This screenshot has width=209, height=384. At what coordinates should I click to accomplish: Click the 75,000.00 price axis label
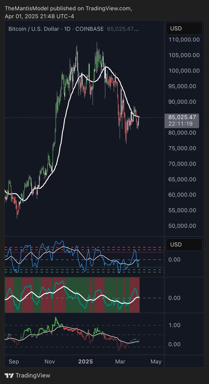(x=182, y=148)
